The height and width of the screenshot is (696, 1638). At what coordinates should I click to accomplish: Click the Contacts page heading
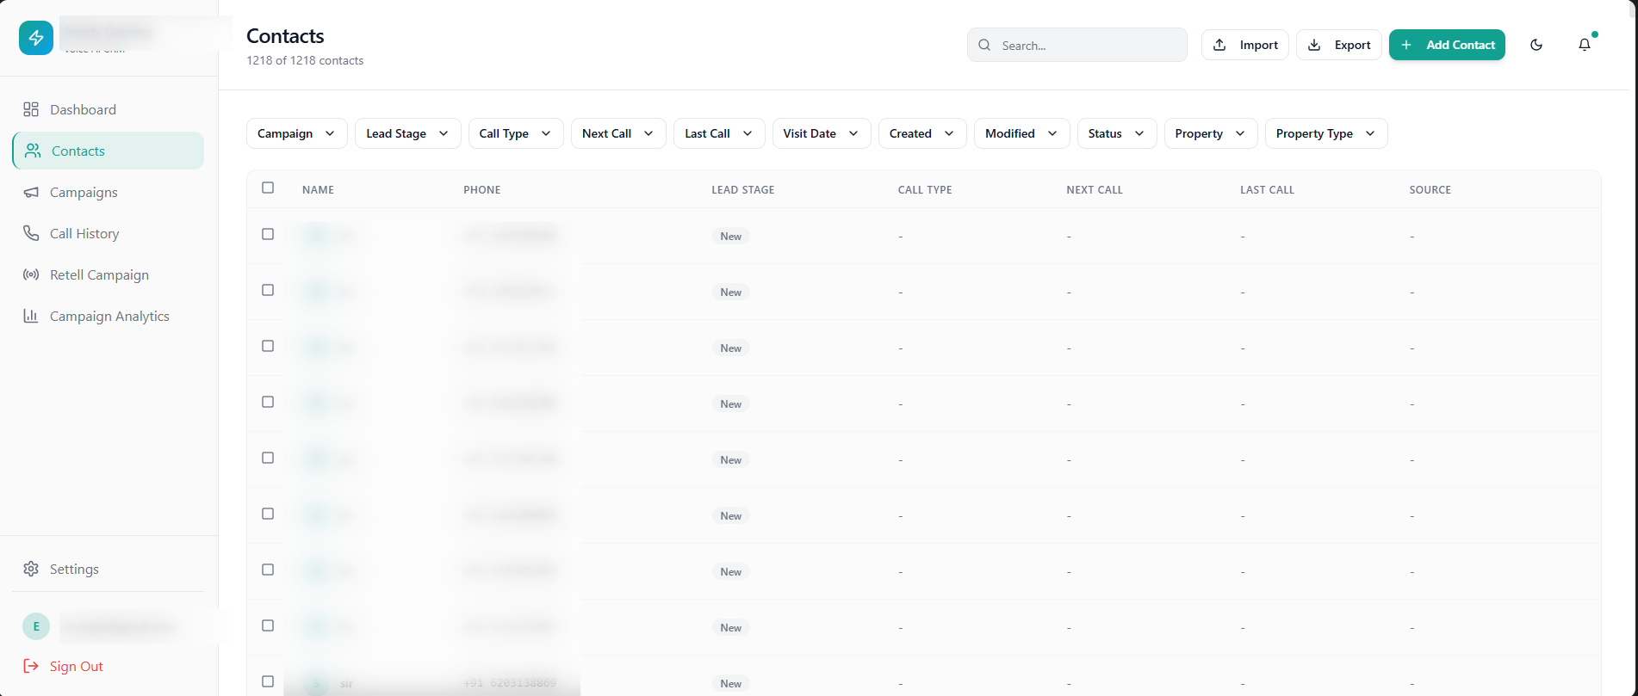[285, 36]
